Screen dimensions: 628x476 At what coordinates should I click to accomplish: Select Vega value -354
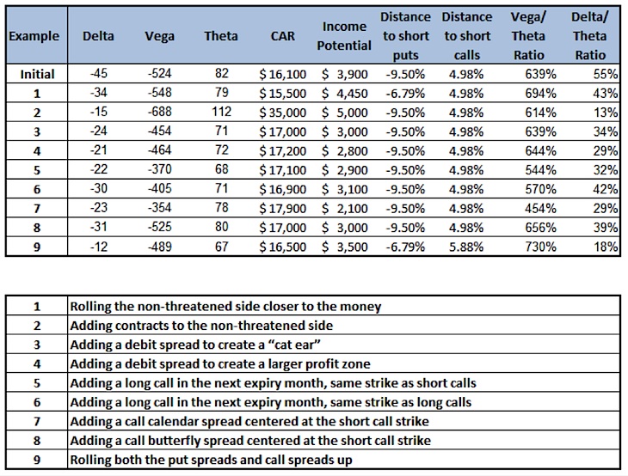[x=159, y=208]
